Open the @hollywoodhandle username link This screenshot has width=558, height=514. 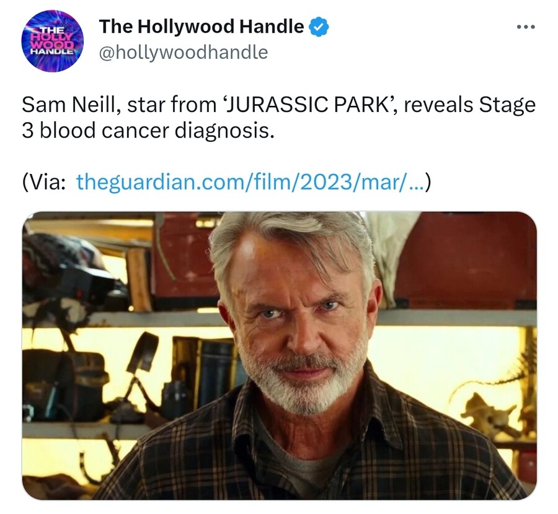tap(184, 53)
